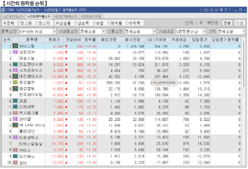Open help with the question mark icon
This screenshot has height=169, width=248.
(x=229, y=10)
